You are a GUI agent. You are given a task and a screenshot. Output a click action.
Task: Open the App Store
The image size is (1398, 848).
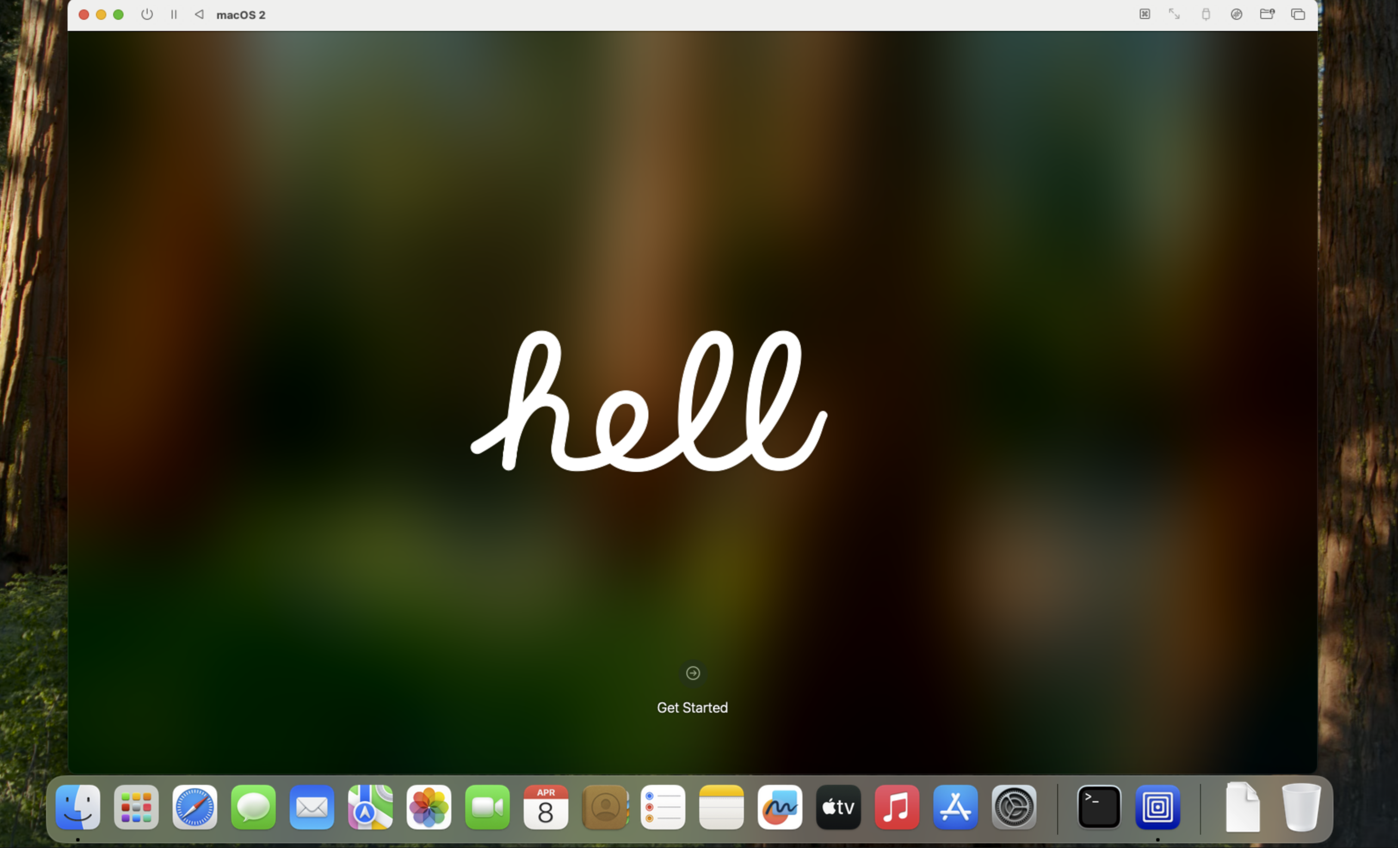tap(955, 807)
